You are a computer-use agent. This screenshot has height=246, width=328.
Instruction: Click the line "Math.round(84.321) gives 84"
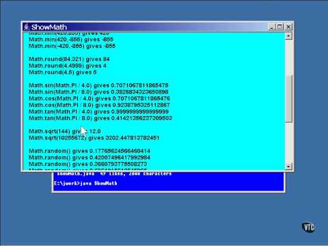click(69, 59)
